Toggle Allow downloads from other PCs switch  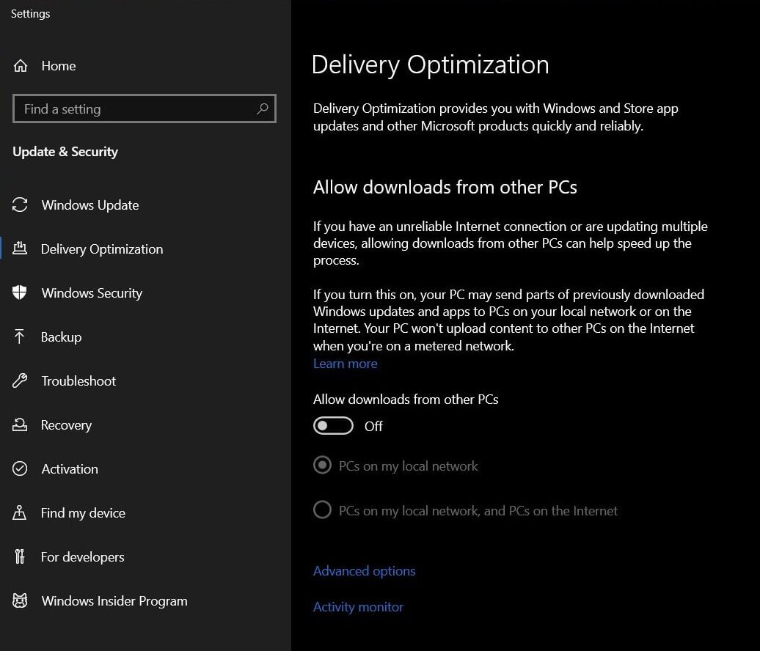coord(333,426)
